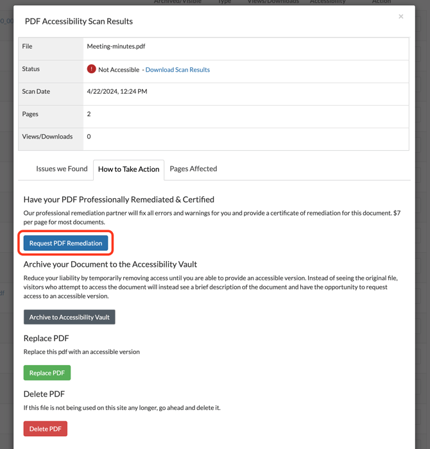Select the Views/Downloads row label
This screenshot has height=449, width=430.
click(47, 137)
